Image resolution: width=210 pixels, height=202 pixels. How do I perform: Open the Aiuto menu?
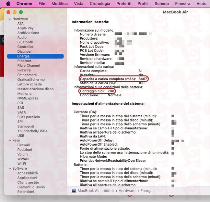click(x=201, y=4)
